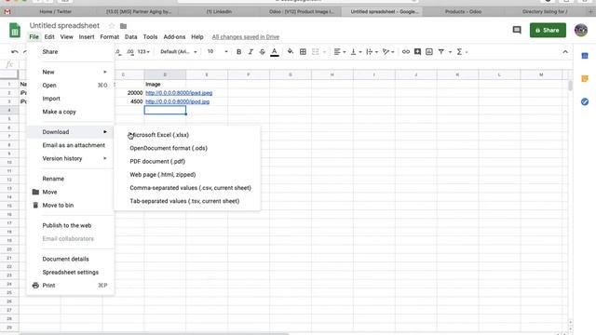Screen dimensions: 596x335
Task: Open the ipad.jpeg image link
Action: 179,93
